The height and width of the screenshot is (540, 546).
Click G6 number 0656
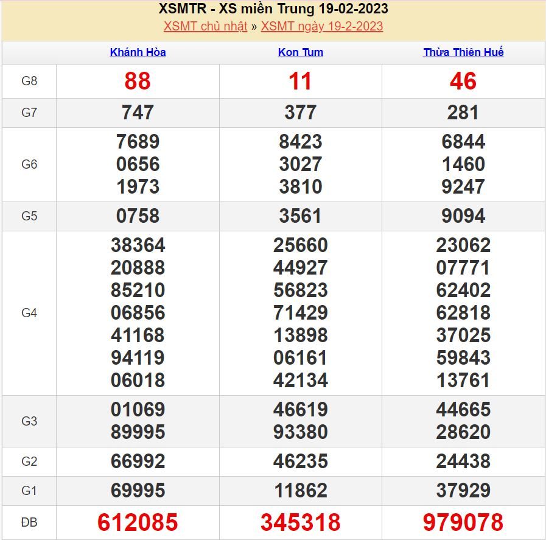(x=138, y=164)
